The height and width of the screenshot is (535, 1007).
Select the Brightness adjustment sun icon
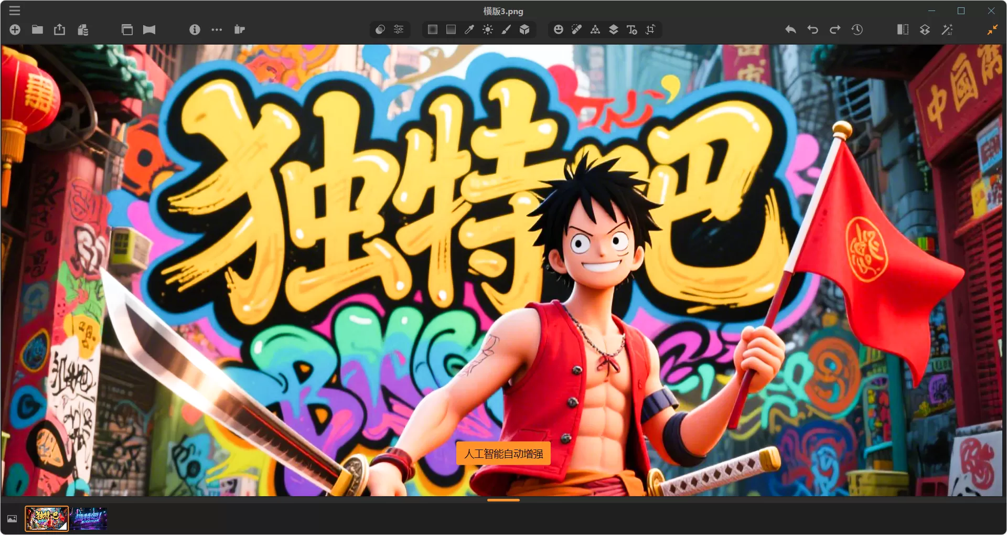tap(488, 29)
